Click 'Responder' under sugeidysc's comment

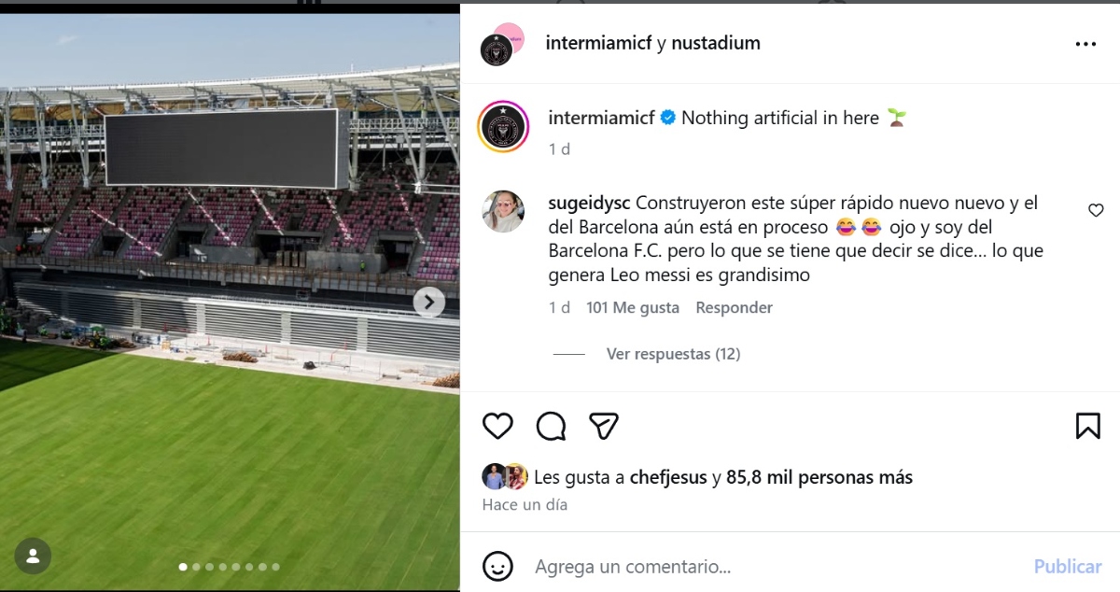[734, 307]
